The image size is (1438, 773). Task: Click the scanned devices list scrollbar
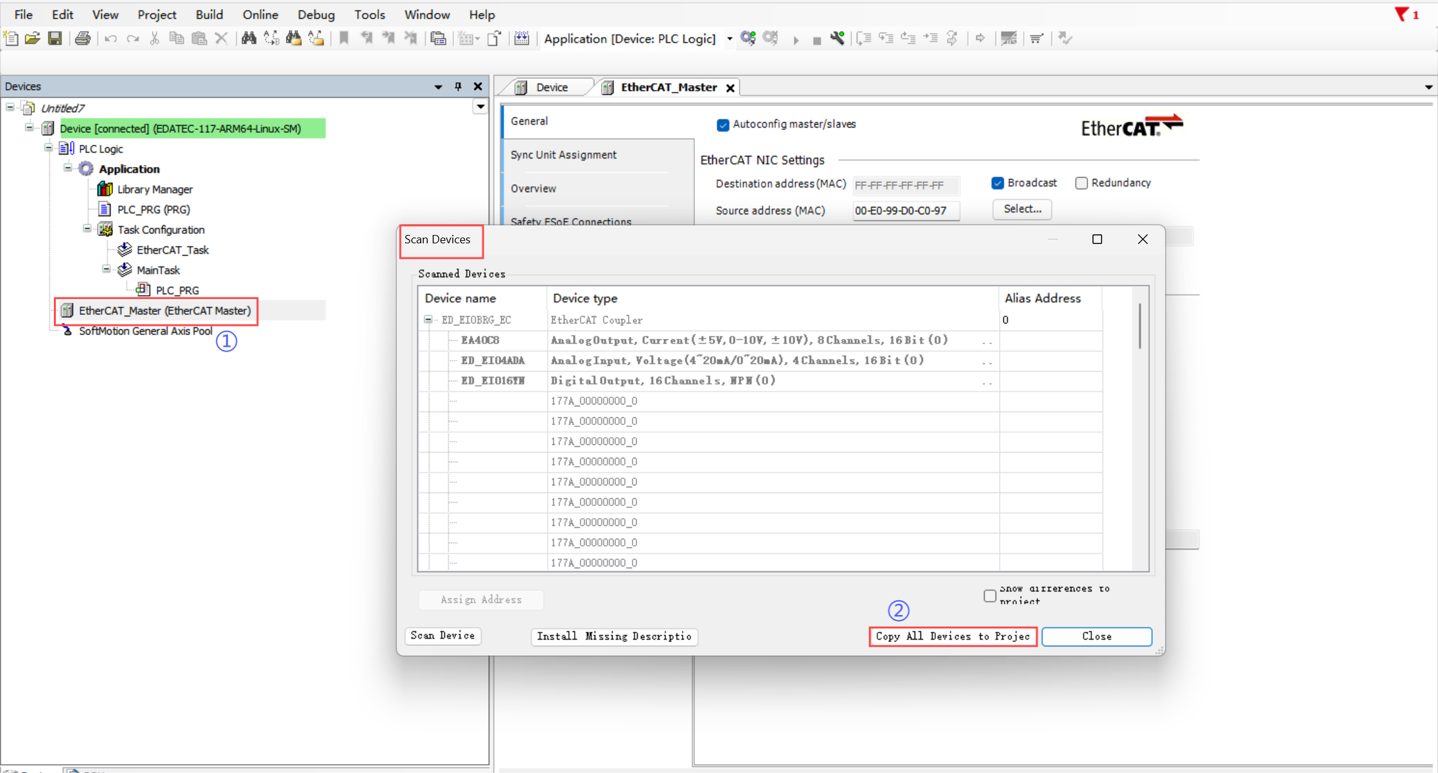(1140, 326)
